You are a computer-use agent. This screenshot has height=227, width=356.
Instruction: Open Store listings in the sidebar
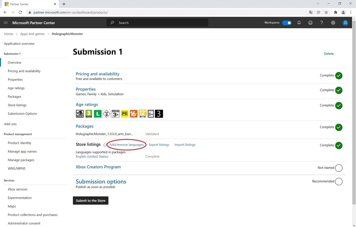coord(17,105)
